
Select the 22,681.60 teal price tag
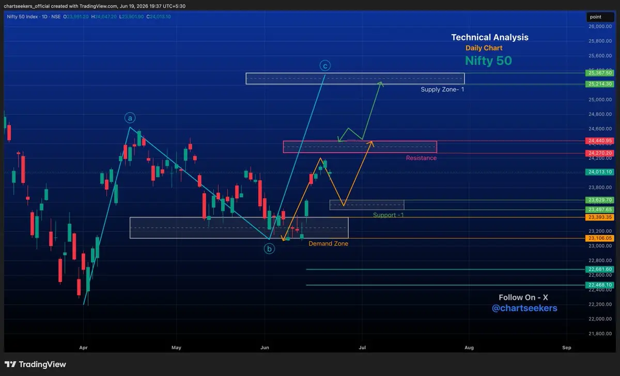click(599, 269)
